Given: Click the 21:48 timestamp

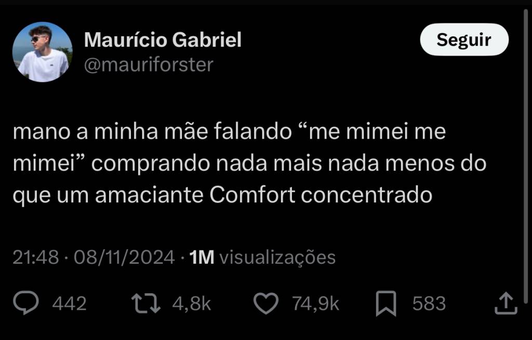Looking at the screenshot, I should tap(36, 257).
